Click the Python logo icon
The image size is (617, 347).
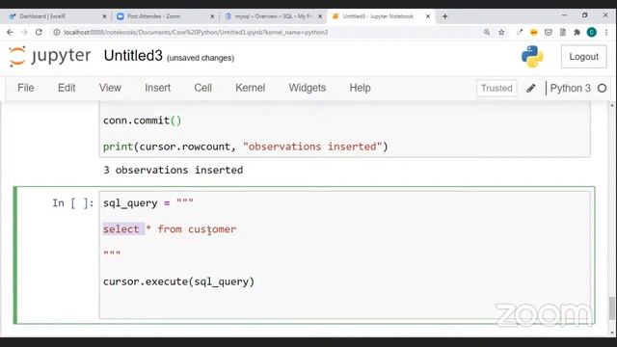click(x=532, y=56)
